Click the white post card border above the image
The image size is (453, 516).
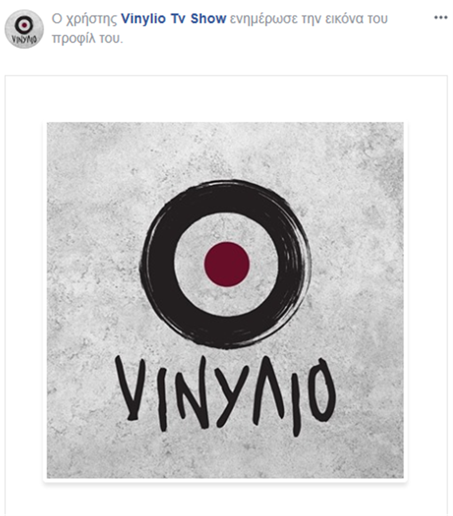(226, 99)
